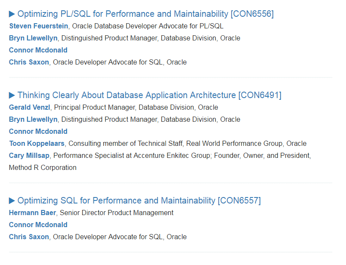346x265 pixels.
Task: Select Connor Mcdonald in the CON6557 session
Action: tap(38, 225)
